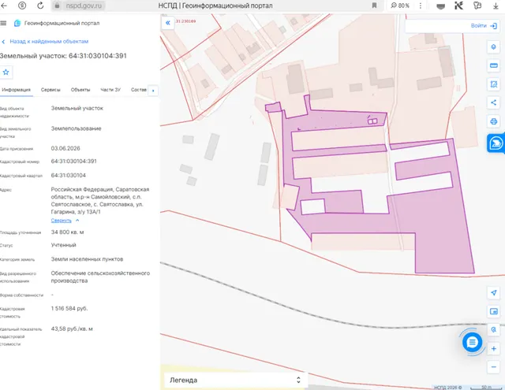Open the hamburger main menu

(3, 23)
